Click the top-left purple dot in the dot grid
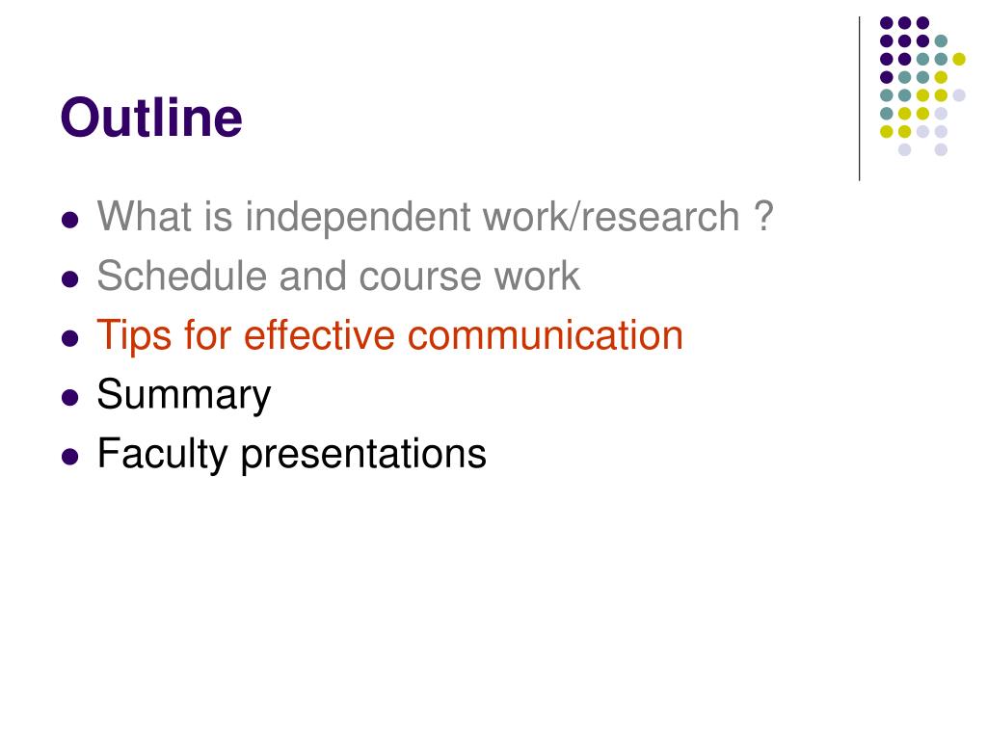The width and height of the screenshot is (987, 740). point(887,23)
